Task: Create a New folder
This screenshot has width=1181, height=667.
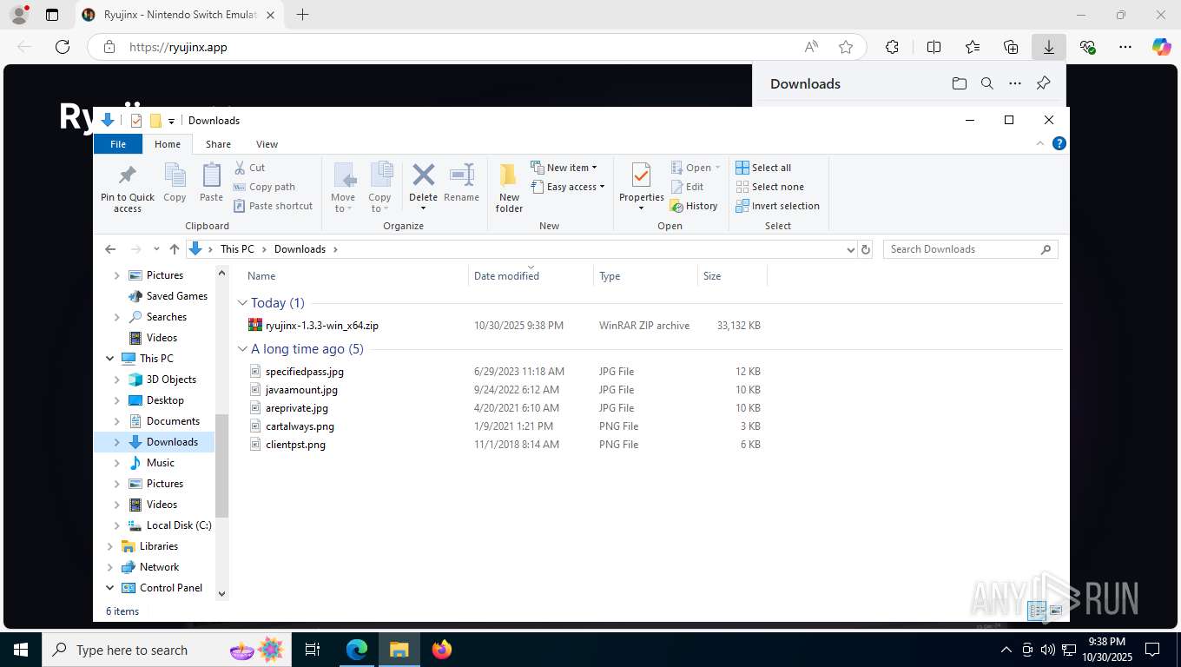Action: [x=509, y=188]
